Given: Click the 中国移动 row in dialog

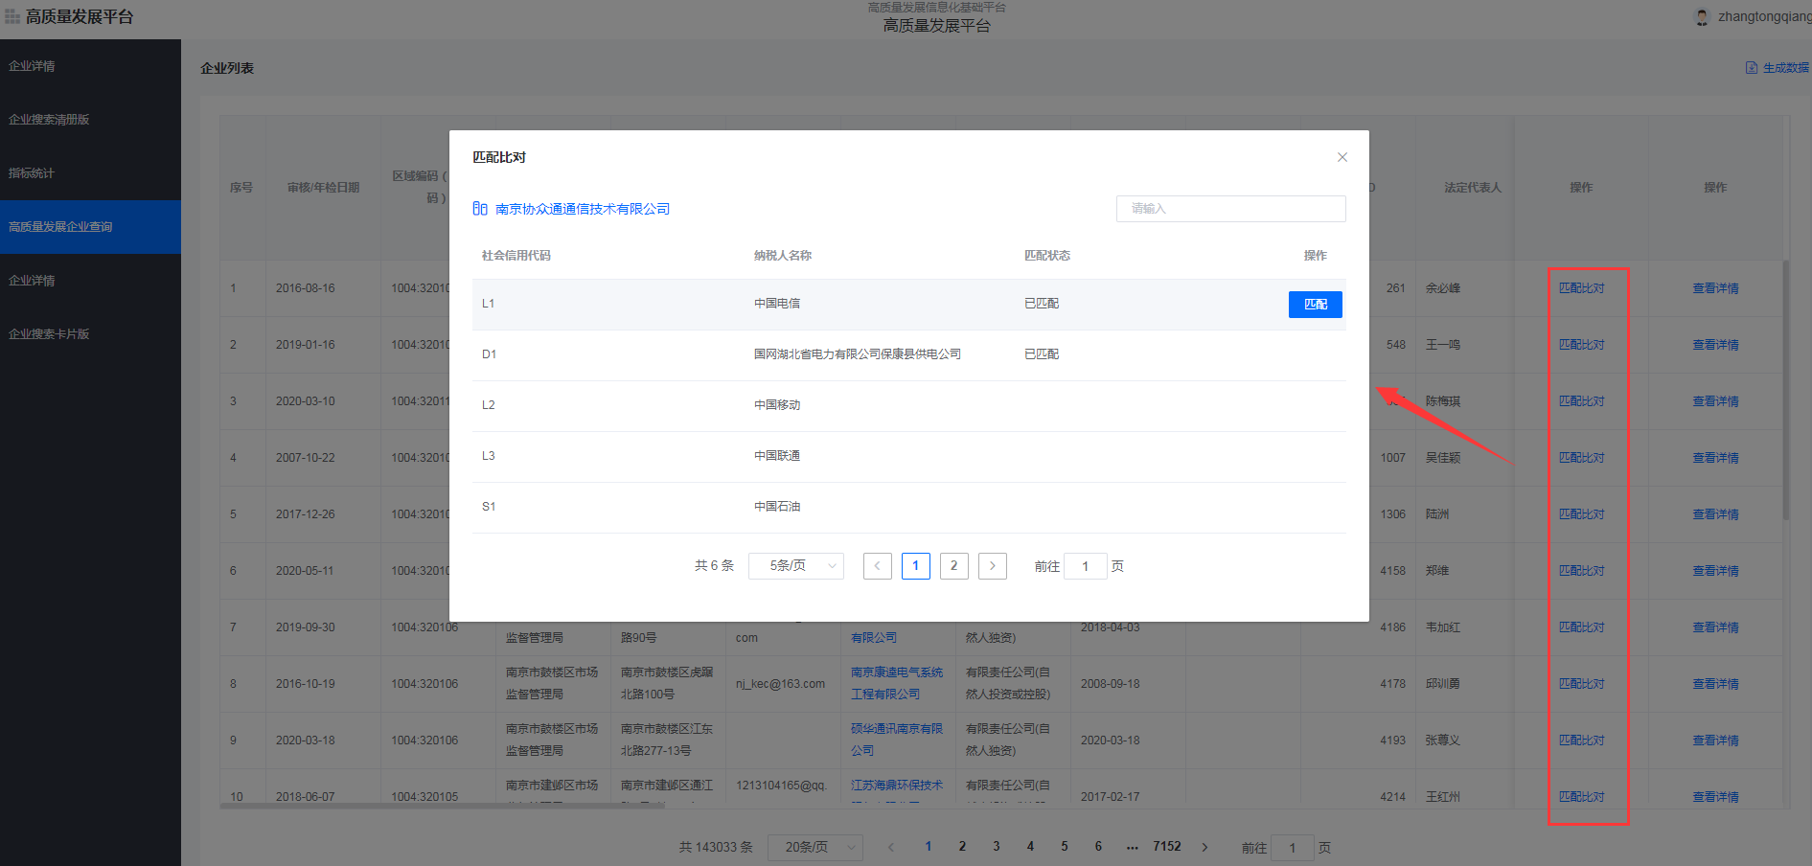Looking at the screenshot, I should [x=909, y=406].
